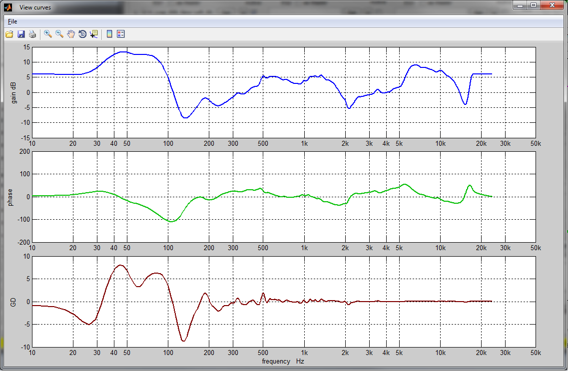The width and height of the screenshot is (568, 372).
Task: Select the Pan hand tool
Action: tap(71, 34)
